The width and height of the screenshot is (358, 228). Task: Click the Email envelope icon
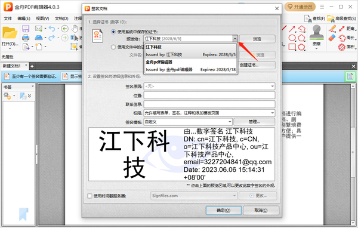coord(39,29)
